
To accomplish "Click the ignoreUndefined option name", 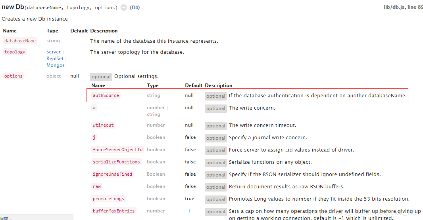I will click(x=112, y=174).
